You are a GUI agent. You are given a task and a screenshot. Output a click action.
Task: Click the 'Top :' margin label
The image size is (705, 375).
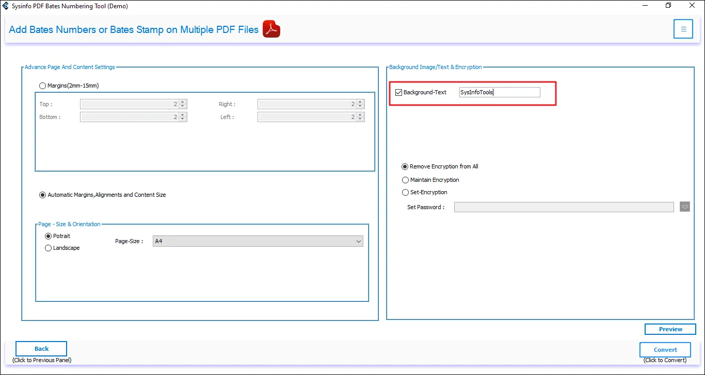click(x=45, y=104)
